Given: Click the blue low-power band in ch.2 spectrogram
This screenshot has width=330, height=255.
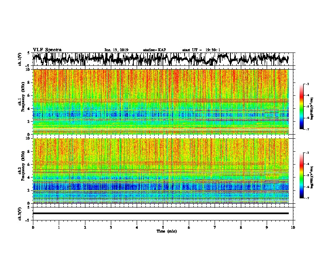Looking at the screenshot, I should coord(160,187).
